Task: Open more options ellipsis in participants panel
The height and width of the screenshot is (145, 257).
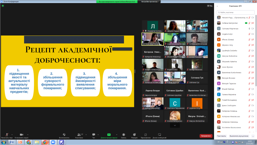Action: pos(253,136)
